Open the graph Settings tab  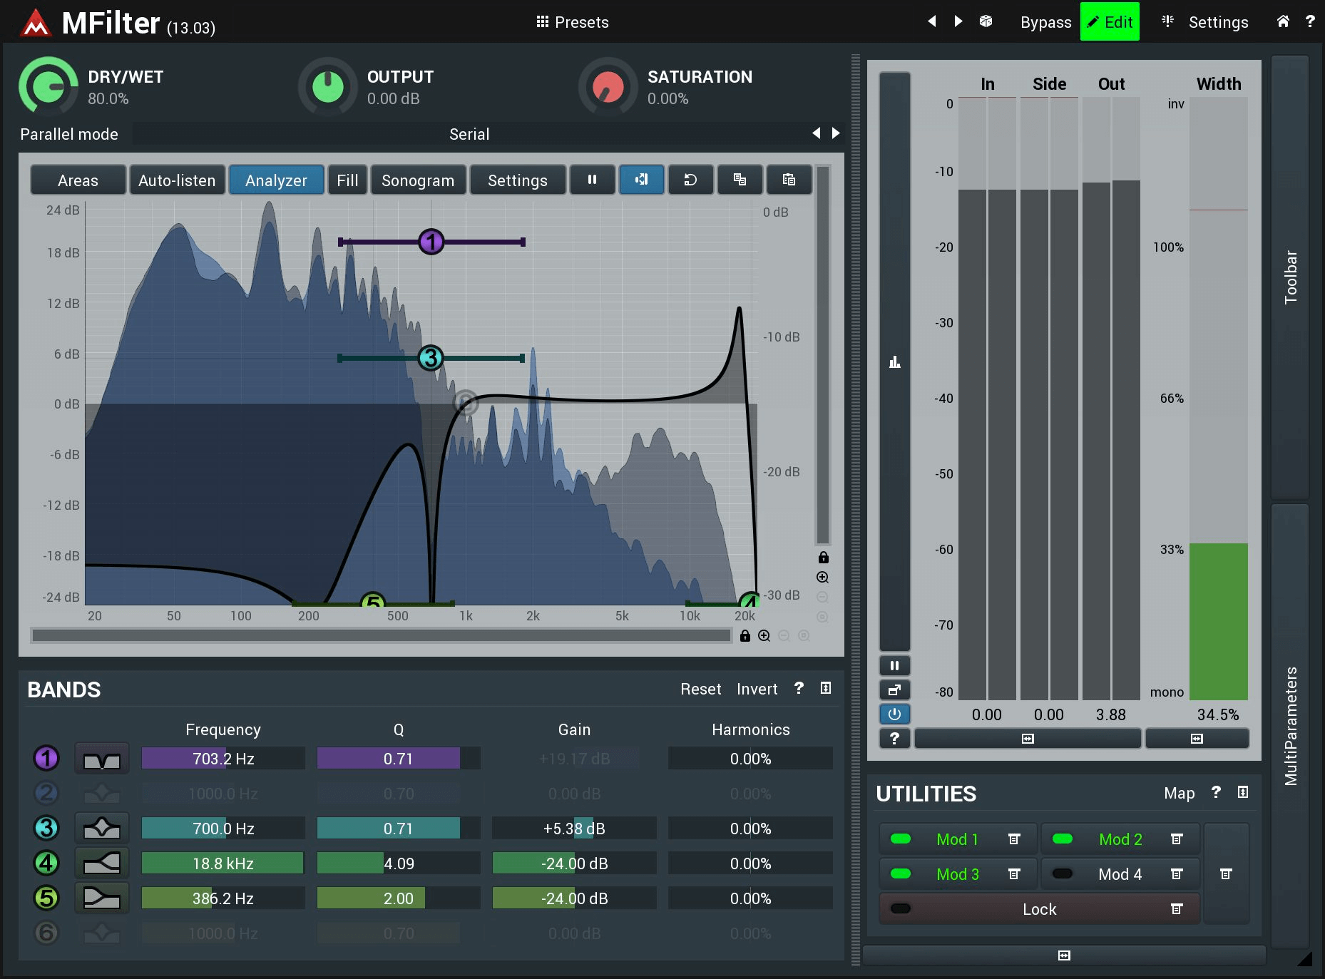518,180
